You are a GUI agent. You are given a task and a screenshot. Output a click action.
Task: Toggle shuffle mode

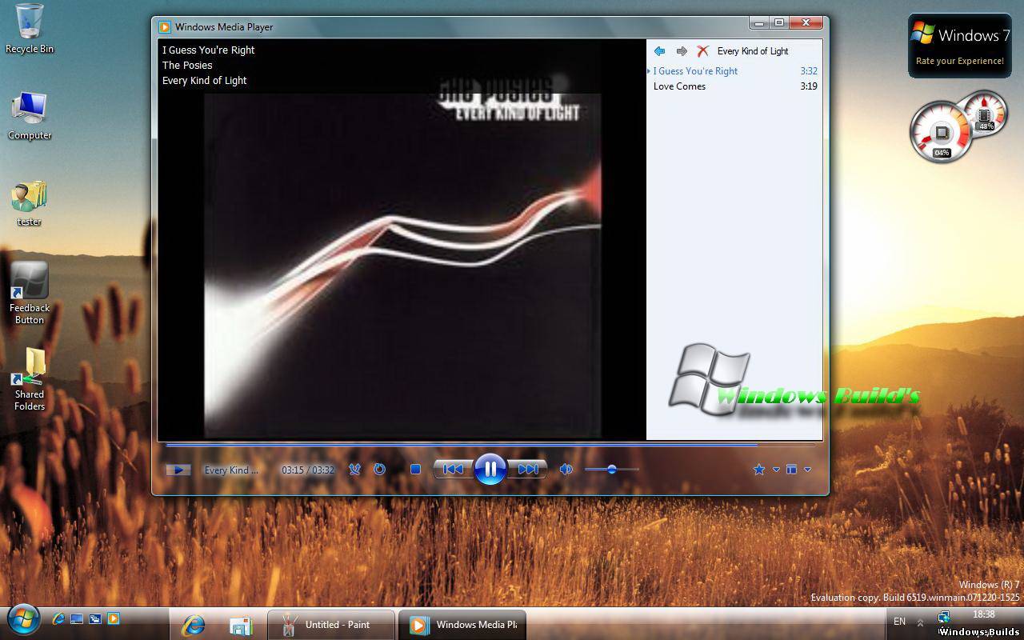click(x=355, y=470)
